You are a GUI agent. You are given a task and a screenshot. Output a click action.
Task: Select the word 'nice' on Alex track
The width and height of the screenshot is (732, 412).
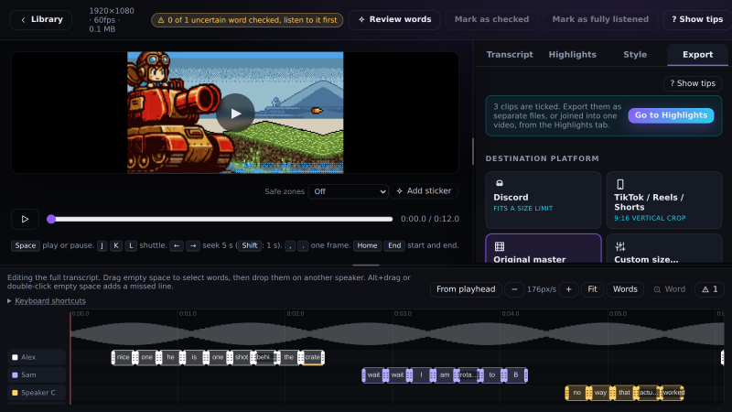point(124,357)
